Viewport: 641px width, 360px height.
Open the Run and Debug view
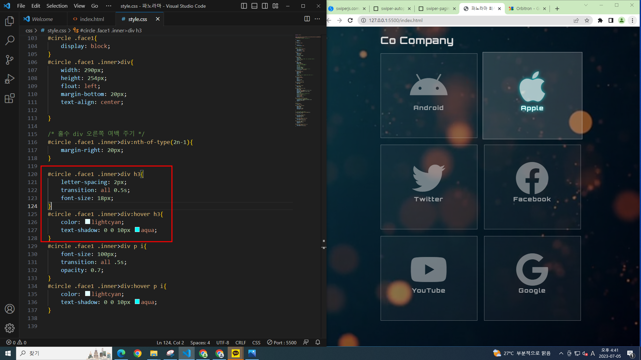coord(10,79)
